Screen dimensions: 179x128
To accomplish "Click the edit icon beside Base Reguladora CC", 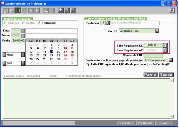I will click(x=165, y=45).
